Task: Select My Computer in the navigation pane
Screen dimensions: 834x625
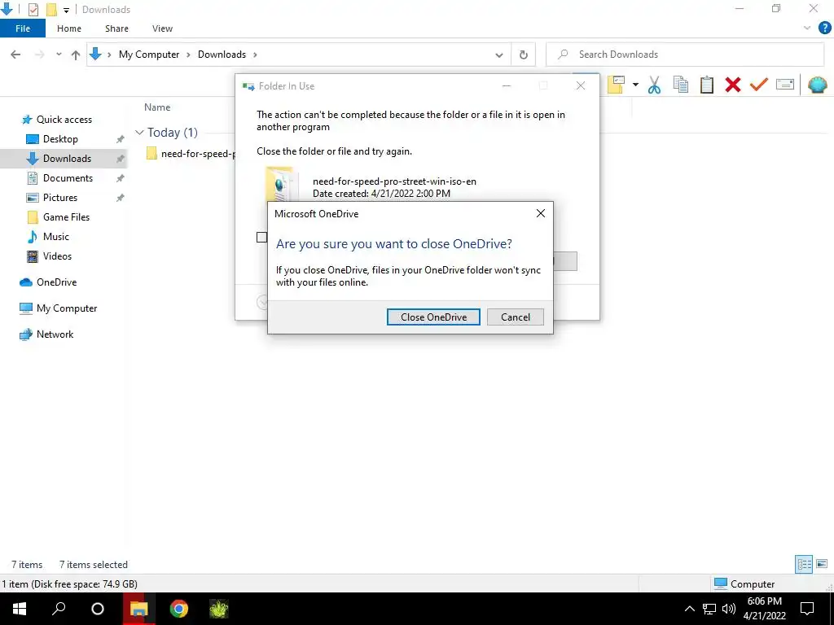Action: coord(67,308)
